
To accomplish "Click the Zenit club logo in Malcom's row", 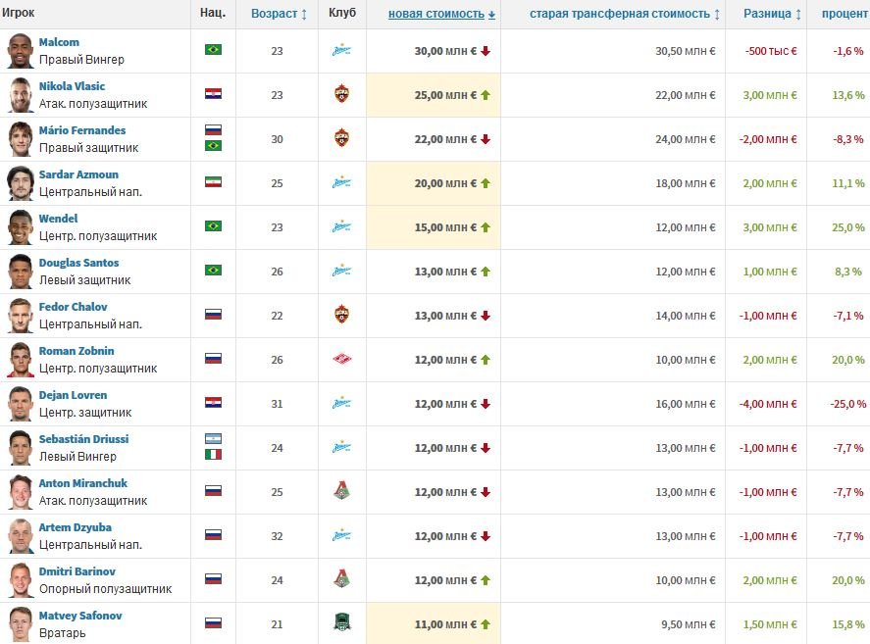I will (341, 51).
